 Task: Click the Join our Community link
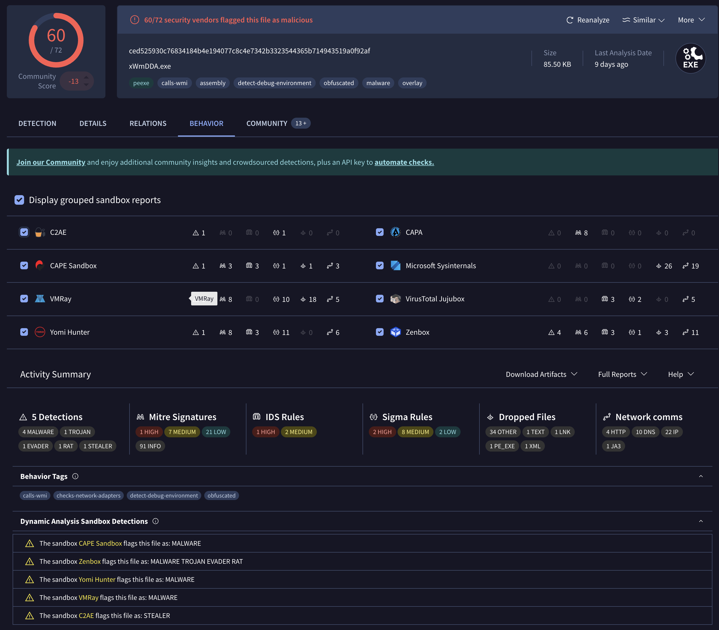[x=51, y=162]
